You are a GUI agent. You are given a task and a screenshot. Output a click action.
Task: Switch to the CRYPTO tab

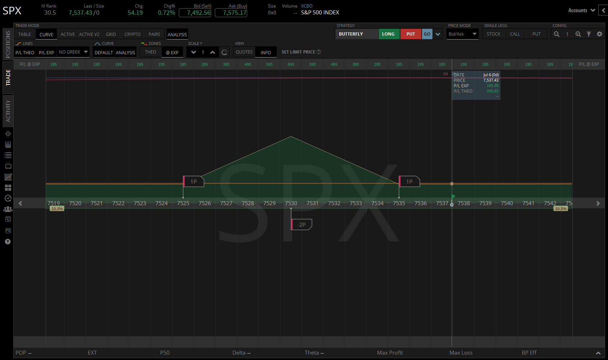pyautogui.click(x=132, y=34)
